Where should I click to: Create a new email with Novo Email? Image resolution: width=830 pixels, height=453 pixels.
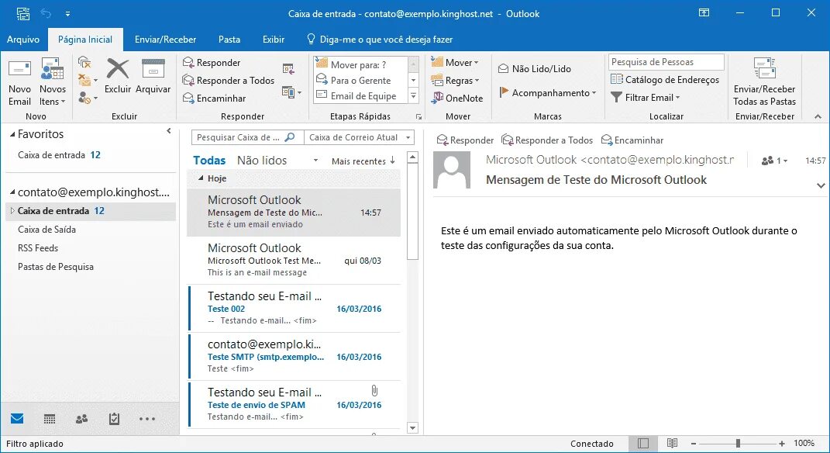tap(19, 83)
